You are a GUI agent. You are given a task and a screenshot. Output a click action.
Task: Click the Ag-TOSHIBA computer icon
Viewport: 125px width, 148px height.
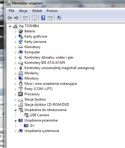15,26
